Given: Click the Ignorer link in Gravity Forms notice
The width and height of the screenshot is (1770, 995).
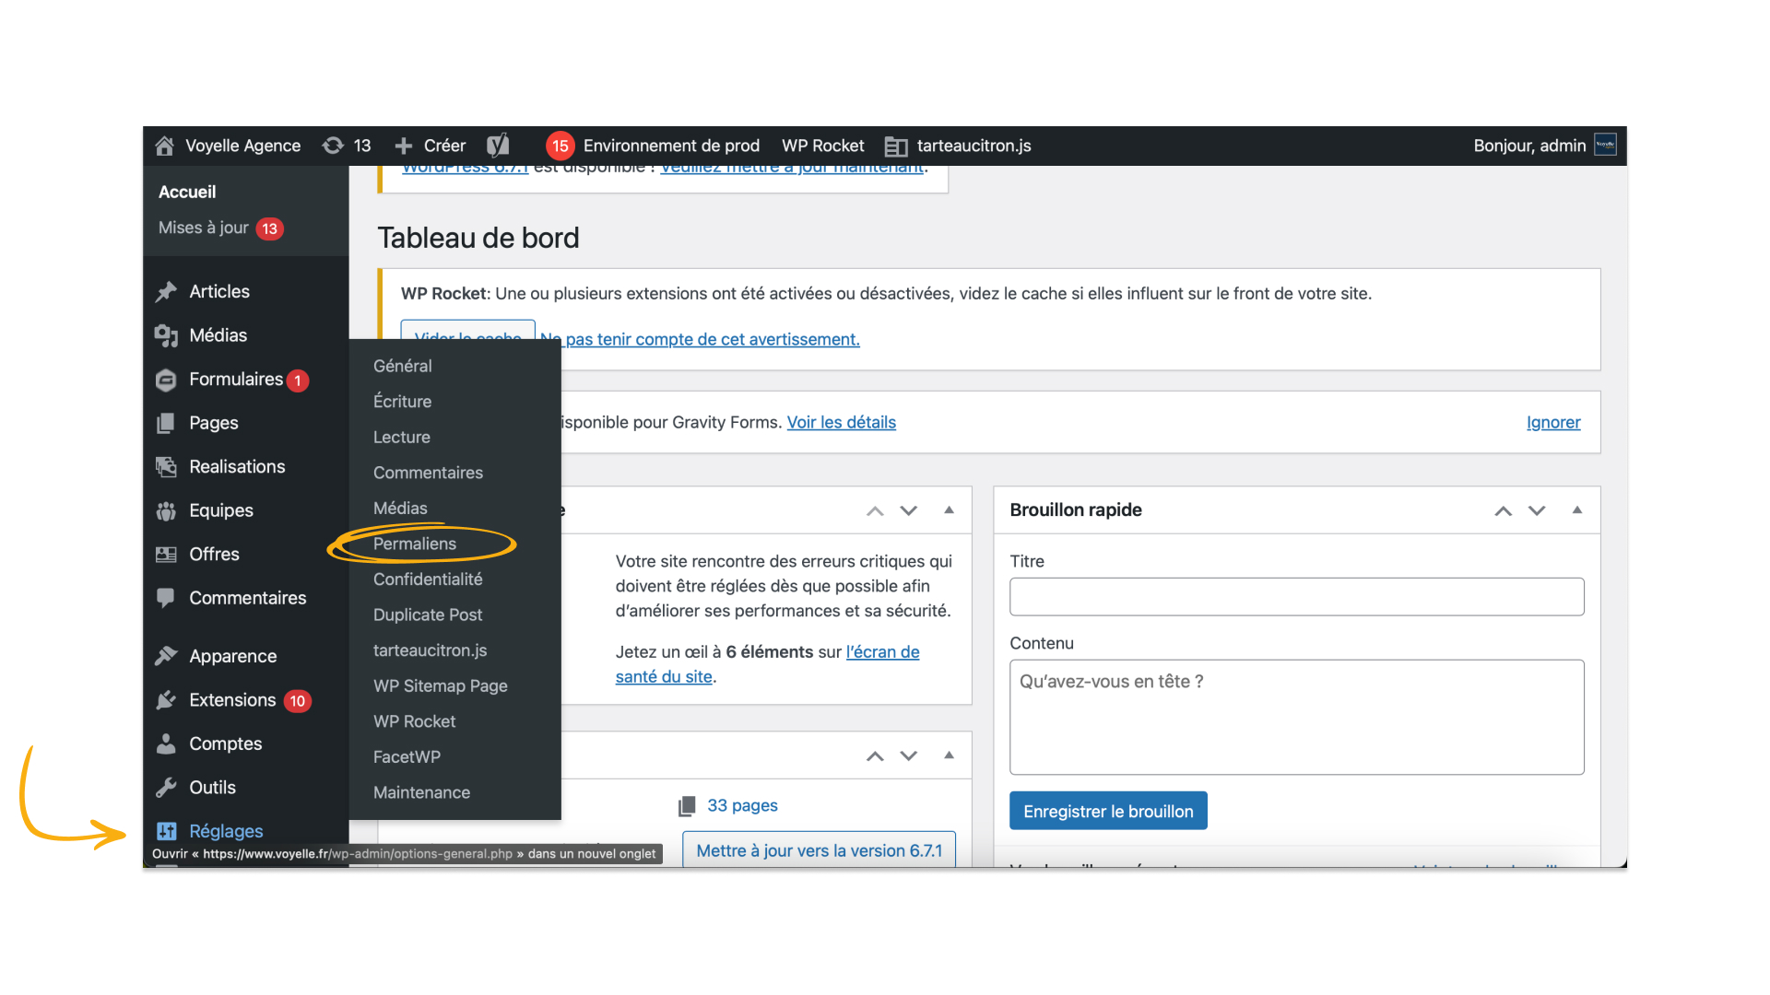Looking at the screenshot, I should pos(1552,422).
